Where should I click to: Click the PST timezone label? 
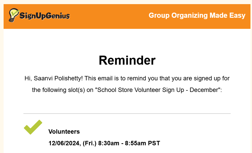tap(154, 143)
